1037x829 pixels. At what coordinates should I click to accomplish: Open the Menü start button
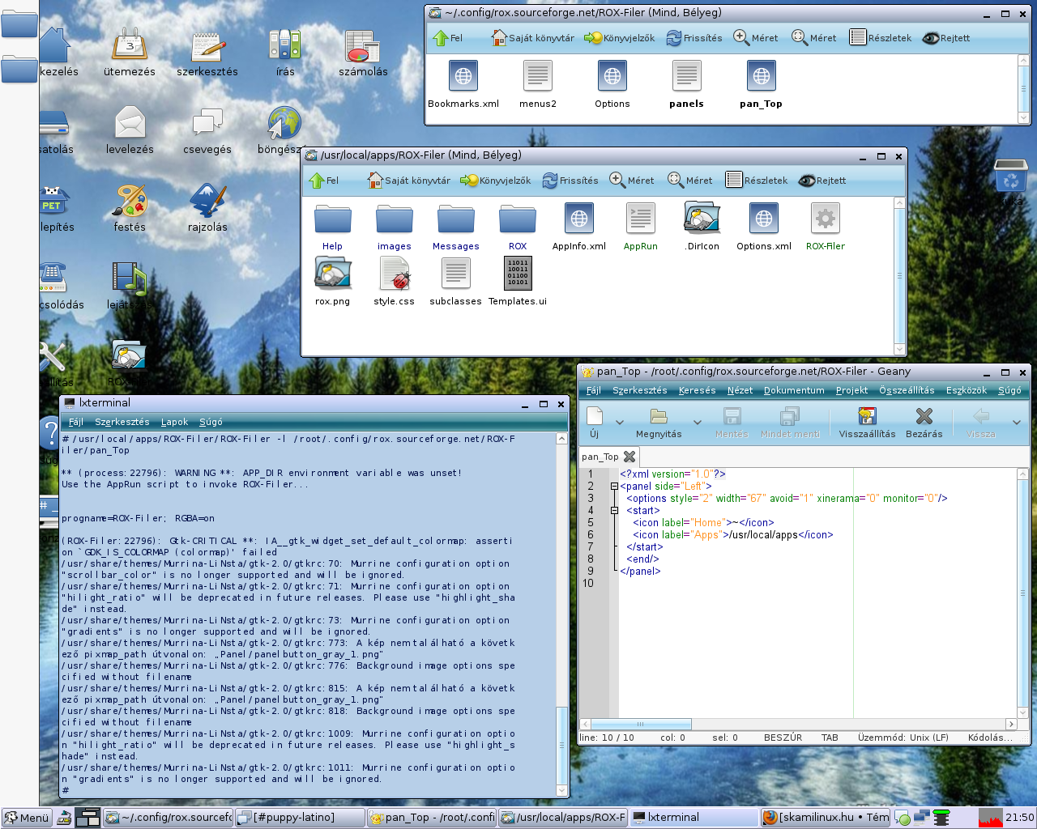[26, 818]
